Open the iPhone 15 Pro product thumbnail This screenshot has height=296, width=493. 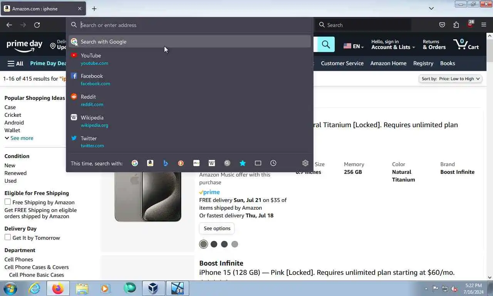(148, 197)
